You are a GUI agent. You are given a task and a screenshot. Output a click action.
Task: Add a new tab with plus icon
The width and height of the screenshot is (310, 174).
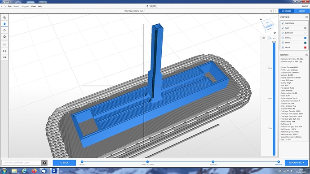(276, 11)
